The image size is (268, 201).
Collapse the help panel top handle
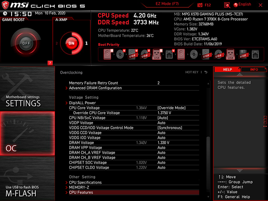pyautogui.click(x=240, y=74)
